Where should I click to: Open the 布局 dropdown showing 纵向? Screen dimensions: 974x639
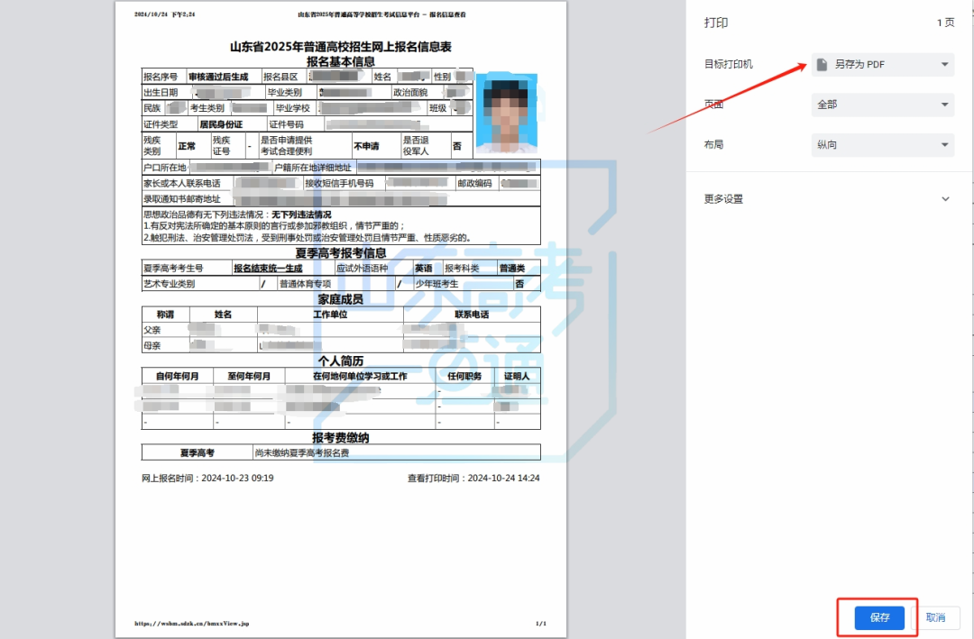click(x=882, y=144)
